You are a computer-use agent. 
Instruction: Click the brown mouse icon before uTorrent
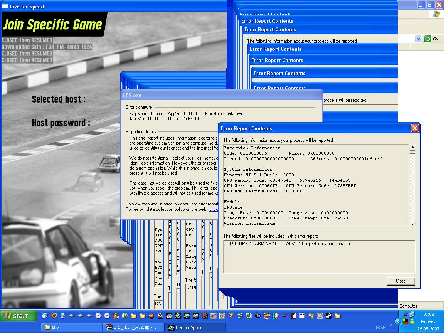[116, 315]
